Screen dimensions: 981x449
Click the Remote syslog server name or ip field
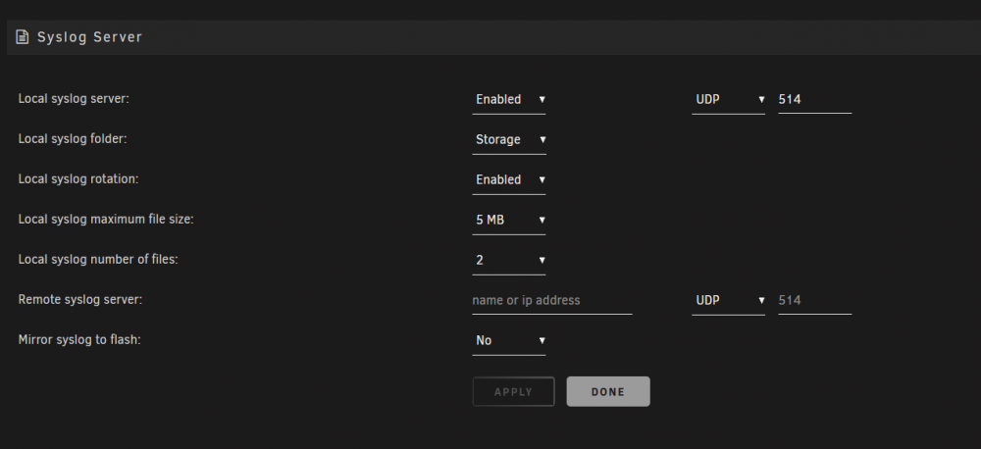(551, 300)
